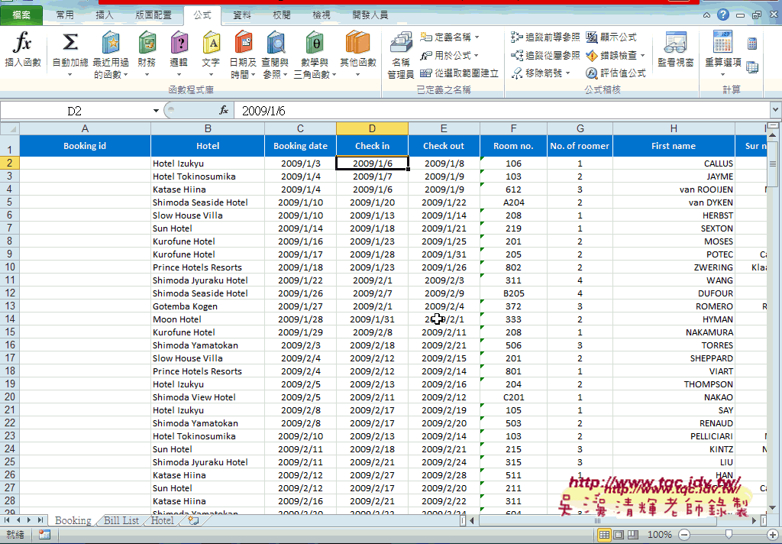Image resolution: width=782 pixels, height=544 pixels.
Task: Switch to Review (校閱) ribbon tab
Action: point(282,15)
